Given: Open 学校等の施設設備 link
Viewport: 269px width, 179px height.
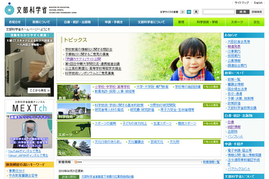Looking at the screenshot, I should (188, 87).
